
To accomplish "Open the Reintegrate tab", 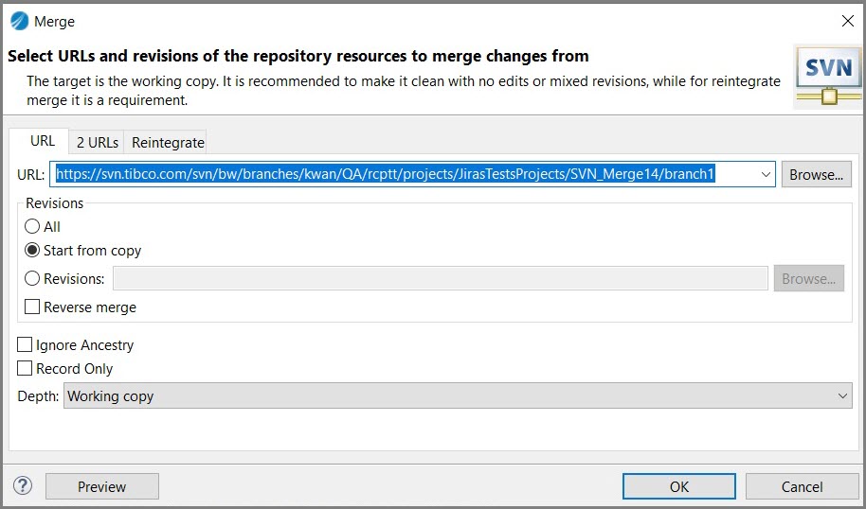I will coord(168,142).
